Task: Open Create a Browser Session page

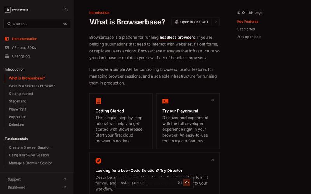Action: (30, 147)
